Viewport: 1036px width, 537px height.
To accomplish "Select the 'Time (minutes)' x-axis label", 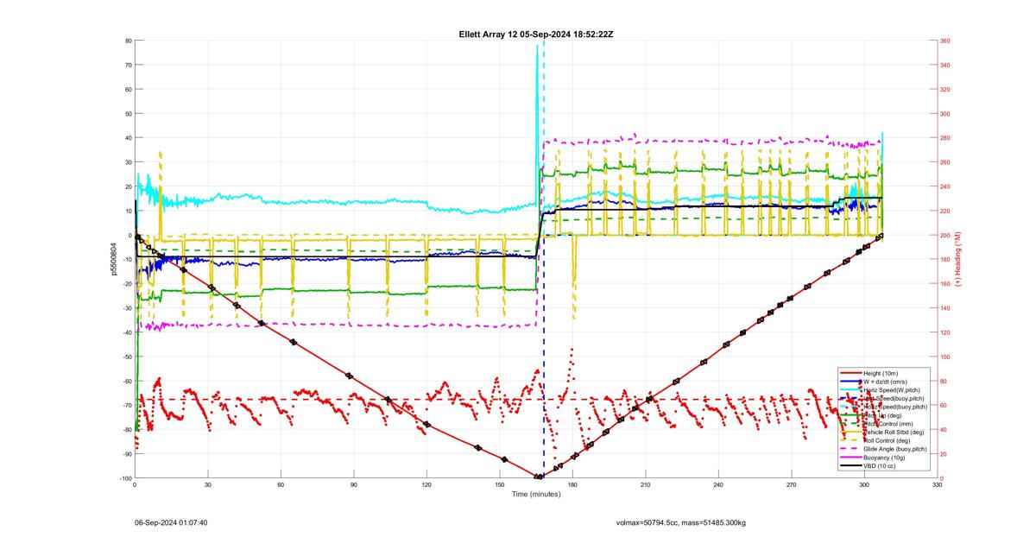I will (x=536, y=495).
